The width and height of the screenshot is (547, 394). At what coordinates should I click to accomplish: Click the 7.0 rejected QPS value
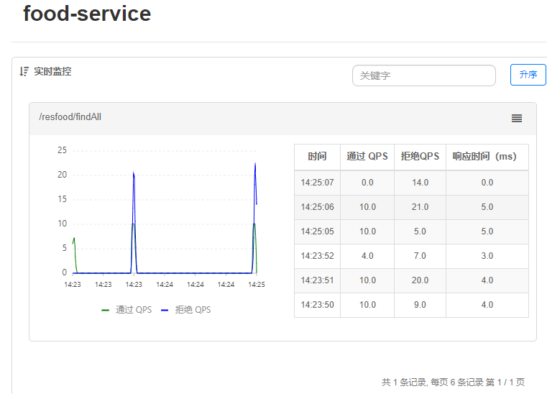[x=420, y=256]
